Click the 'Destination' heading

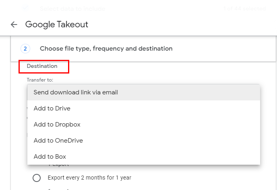coord(42,66)
